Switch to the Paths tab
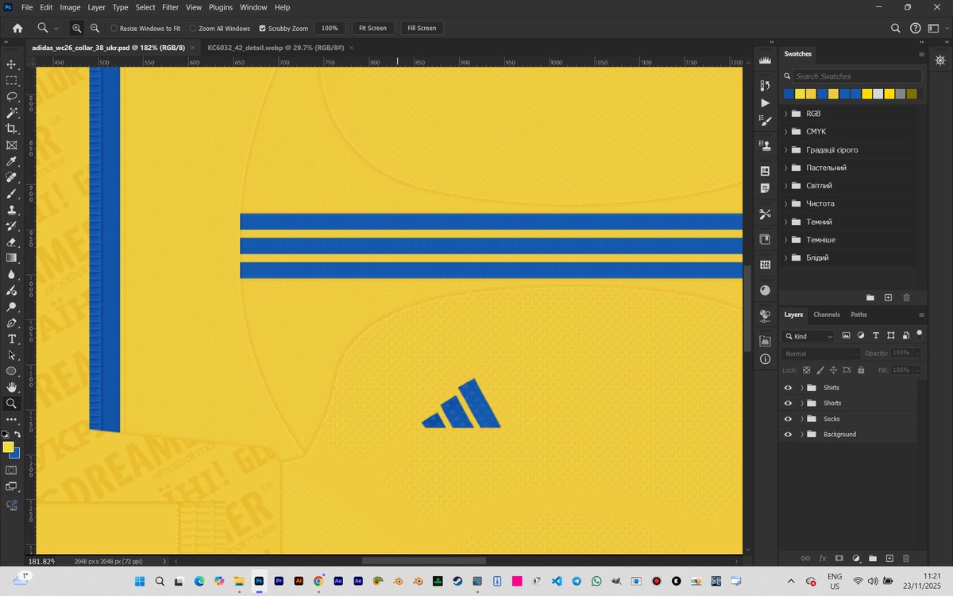Image resolution: width=953 pixels, height=596 pixels. click(858, 315)
